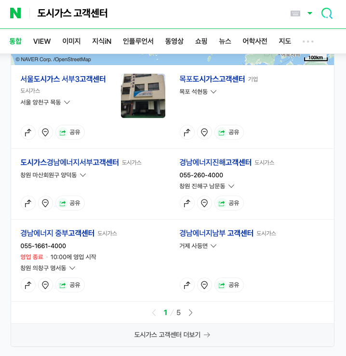Open 경남에너지 중부고객센터 link
Screen dimensions: 346x356
[x=57, y=233]
